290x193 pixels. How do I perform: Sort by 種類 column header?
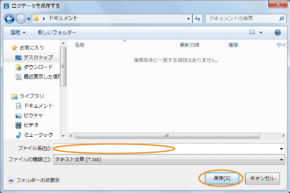(233, 45)
